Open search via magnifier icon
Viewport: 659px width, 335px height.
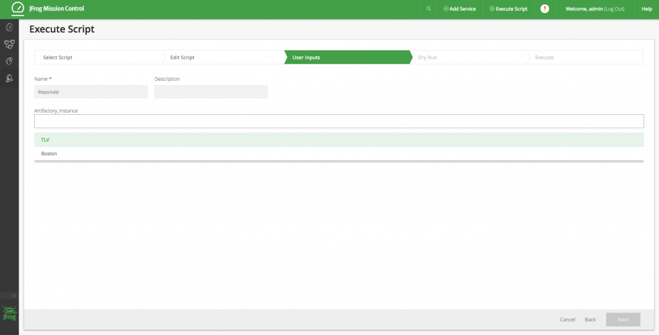point(428,9)
